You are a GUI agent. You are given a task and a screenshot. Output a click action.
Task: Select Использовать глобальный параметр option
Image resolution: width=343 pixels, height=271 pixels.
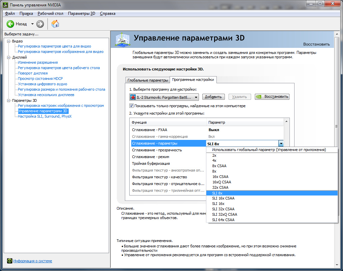tap(272, 150)
